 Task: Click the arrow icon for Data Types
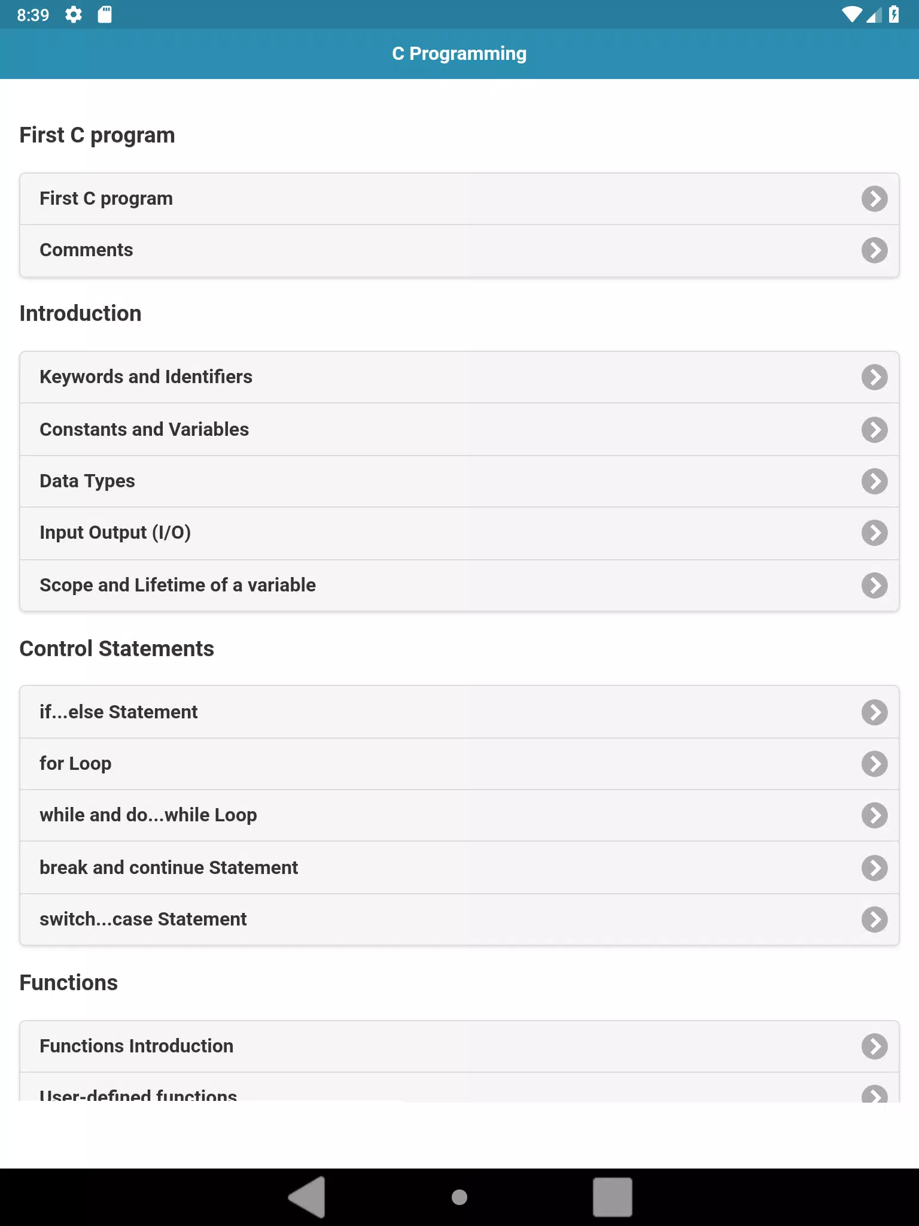coord(874,481)
